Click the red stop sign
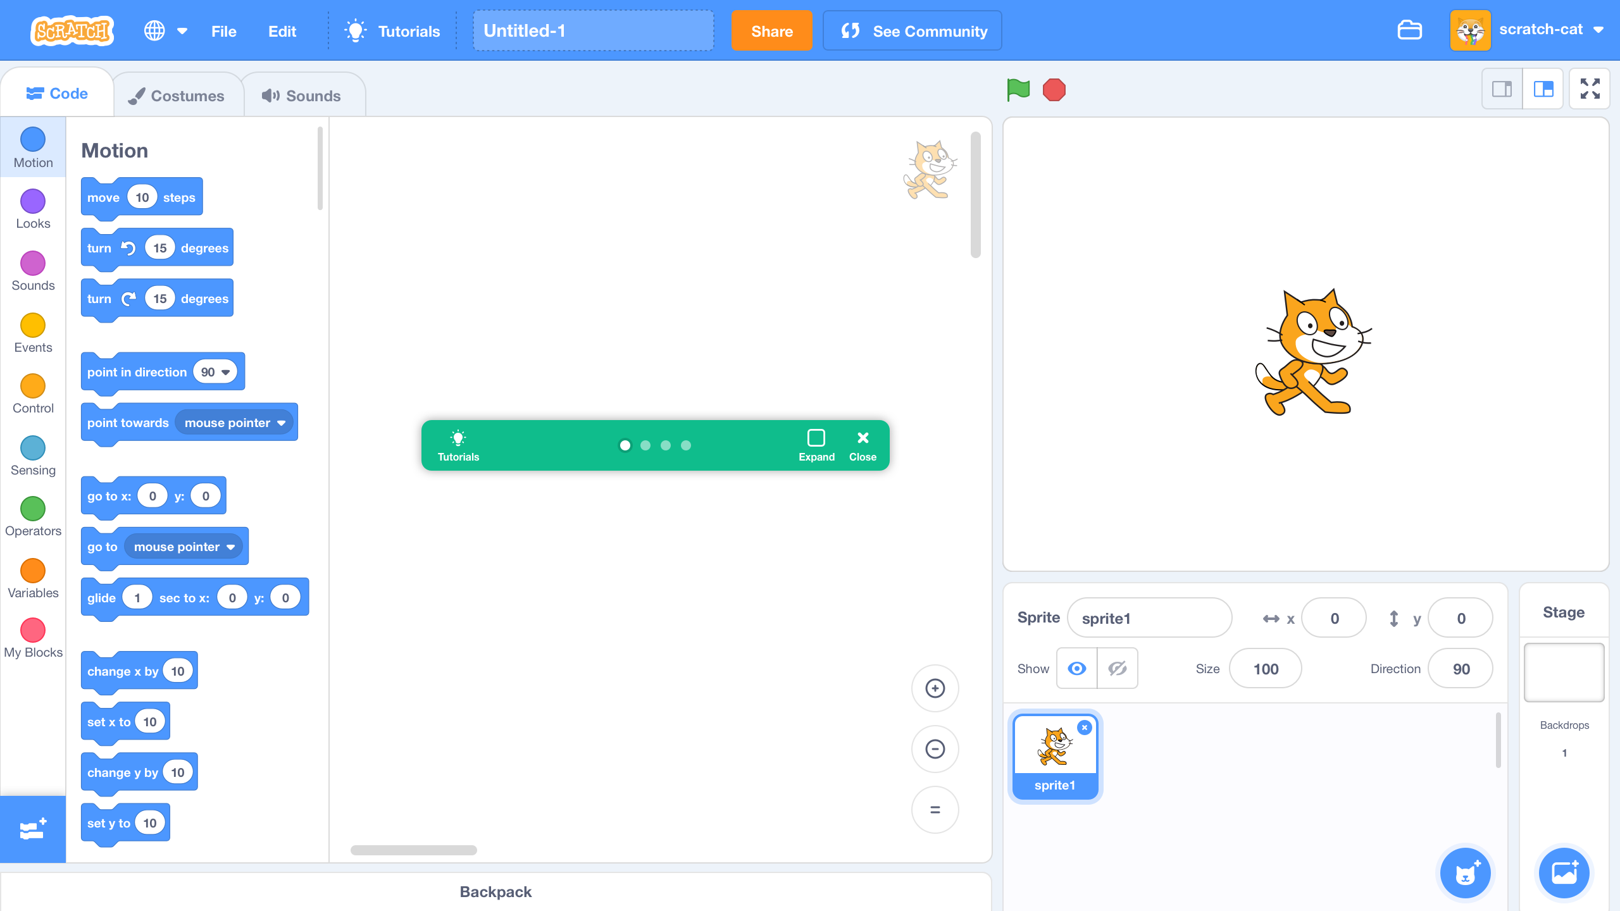The image size is (1620, 911). tap(1054, 89)
